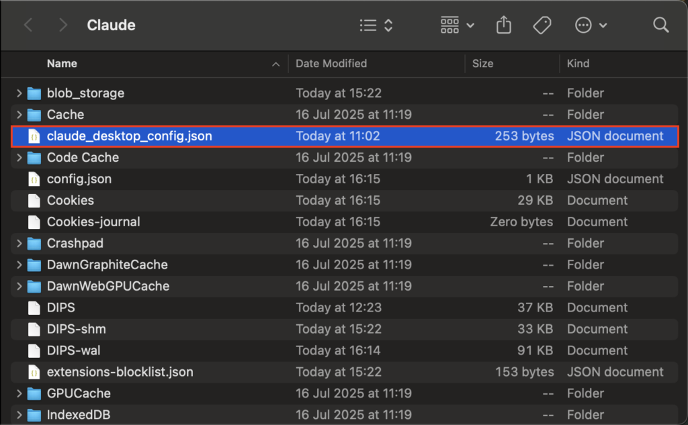Open the Share menu icon
The width and height of the screenshot is (688, 425).
pyautogui.click(x=503, y=26)
